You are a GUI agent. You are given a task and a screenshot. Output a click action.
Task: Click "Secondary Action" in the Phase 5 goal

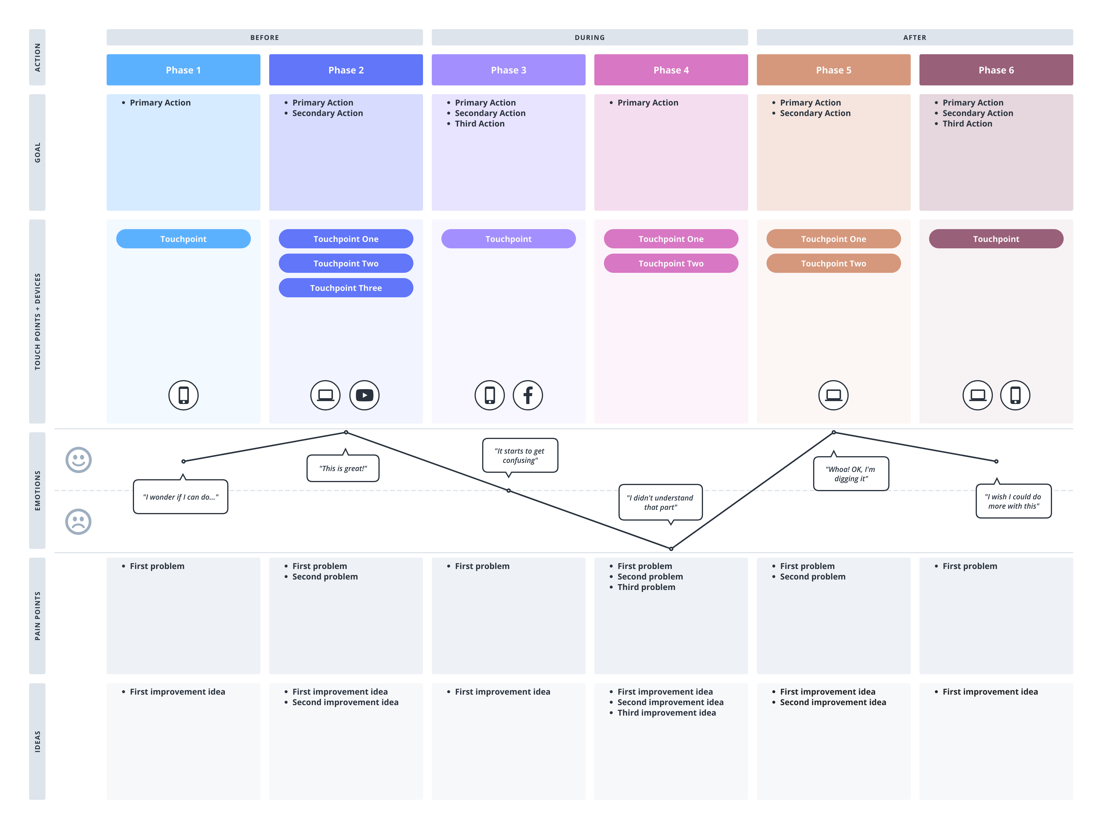coord(815,113)
